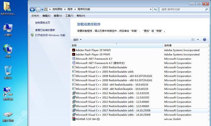Open the 帮助(H) menu
The image size is (211, 126).
(81, 16)
